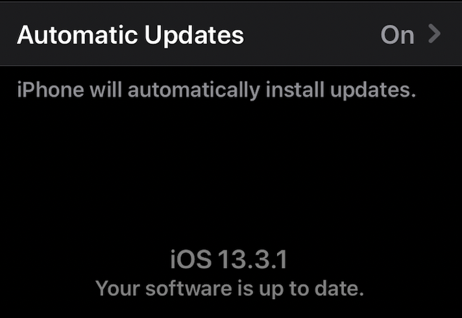
Task: Tap the iOS 13.3.1 version text
Action: [228, 260]
